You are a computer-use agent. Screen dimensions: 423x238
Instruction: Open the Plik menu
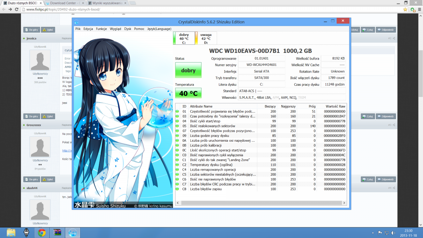78,29
